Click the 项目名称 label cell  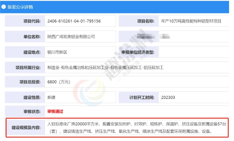146,21
